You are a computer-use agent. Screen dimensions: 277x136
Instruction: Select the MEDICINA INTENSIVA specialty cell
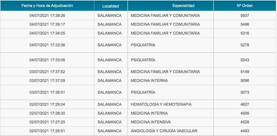171,122
